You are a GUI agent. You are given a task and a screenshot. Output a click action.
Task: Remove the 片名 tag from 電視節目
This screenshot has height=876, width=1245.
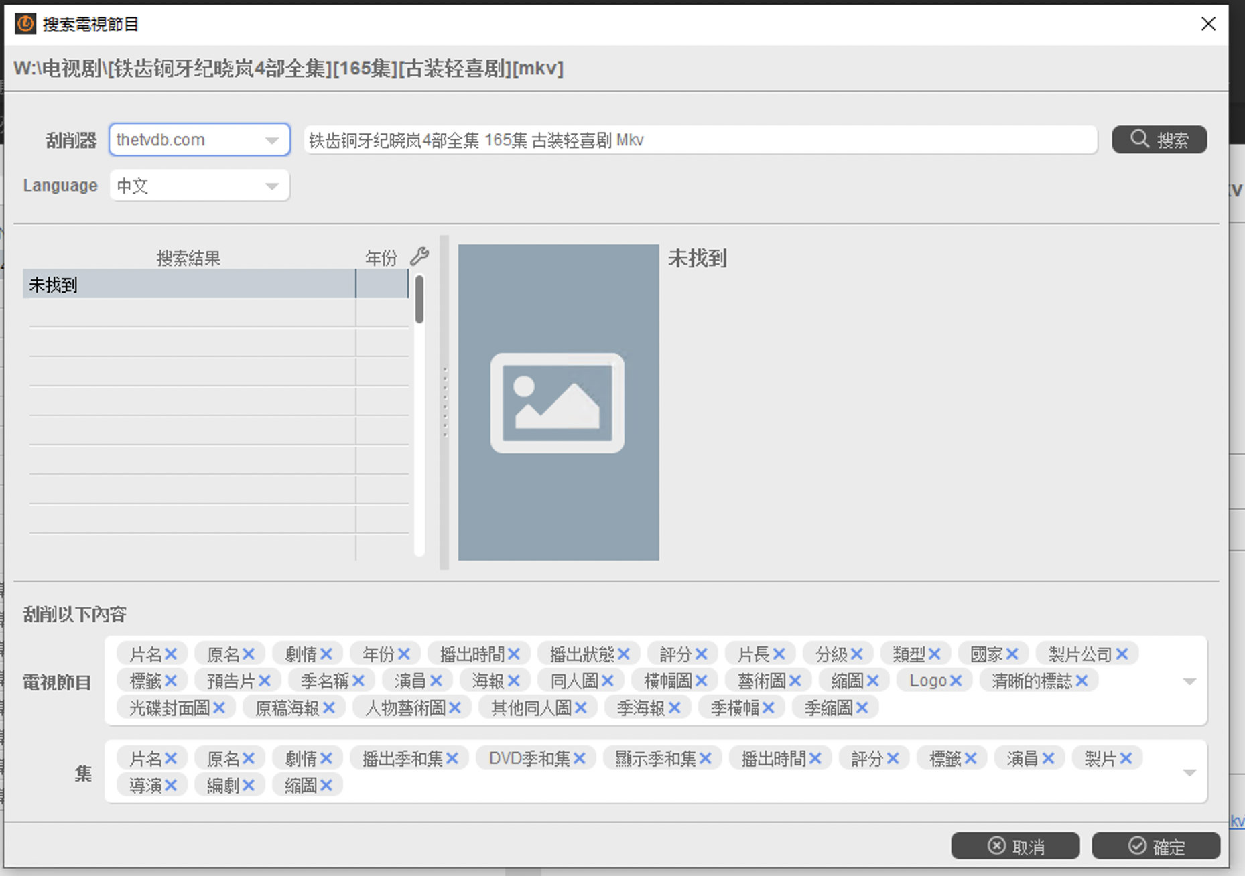click(172, 654)
